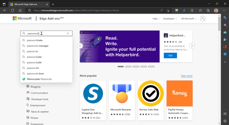Open the tab actions menu icon

(4, 4)
